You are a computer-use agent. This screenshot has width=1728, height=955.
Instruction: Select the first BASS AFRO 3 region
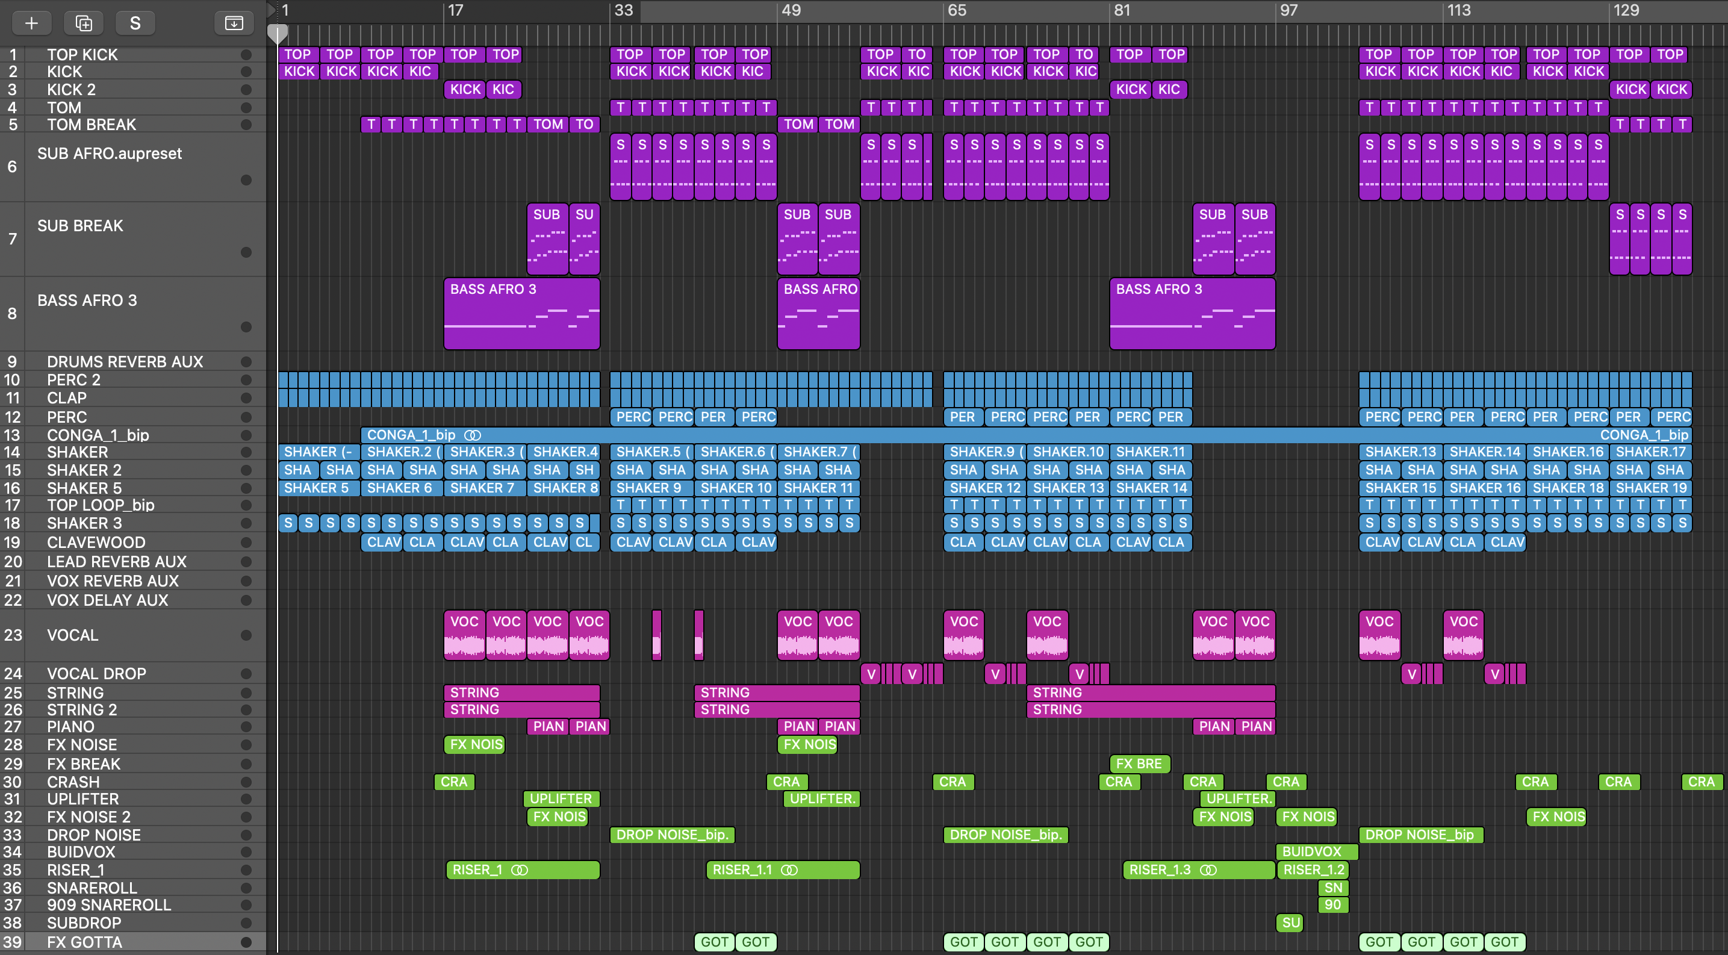coord(522,314)
